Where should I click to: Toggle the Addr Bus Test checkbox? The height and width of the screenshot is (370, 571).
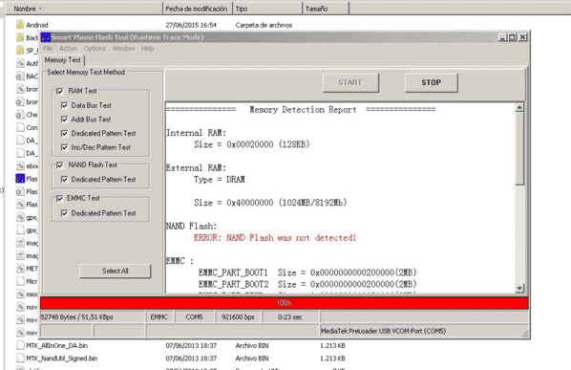point(65,120)
